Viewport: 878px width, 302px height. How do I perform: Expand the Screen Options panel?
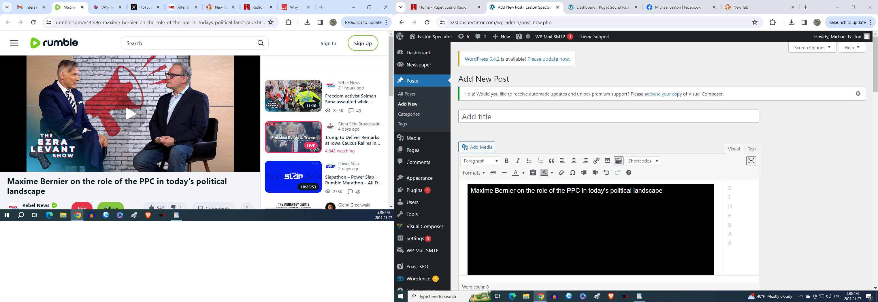812,48
